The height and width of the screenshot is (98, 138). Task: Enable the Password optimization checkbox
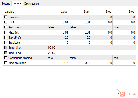click(x=6, y=17)
